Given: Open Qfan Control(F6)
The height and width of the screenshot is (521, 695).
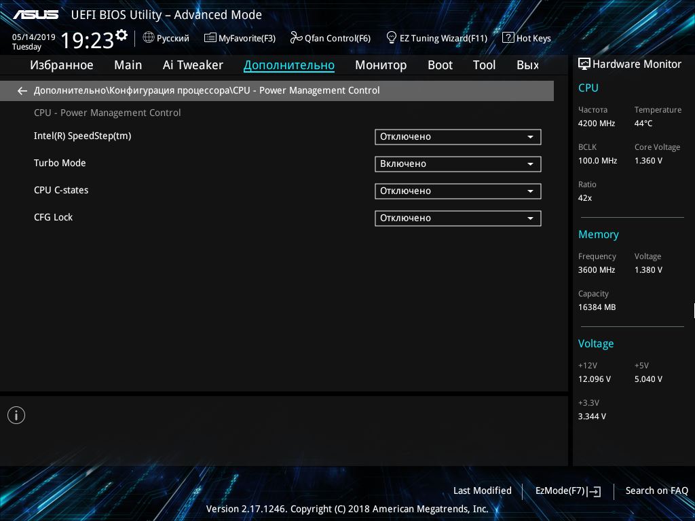Looking at the screenshot, I should click(x=331, y=38).
